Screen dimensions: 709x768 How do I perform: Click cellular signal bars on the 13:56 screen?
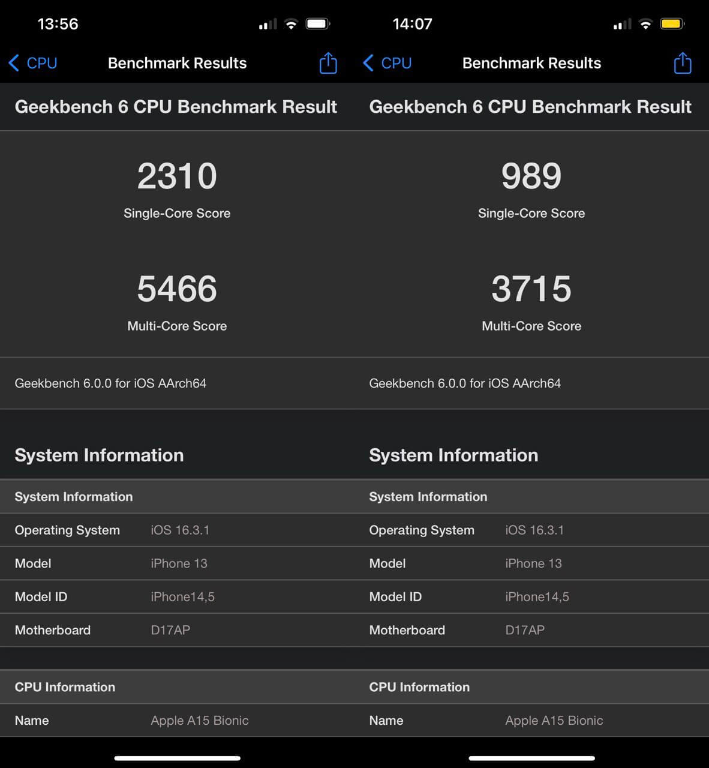(268, 25)
